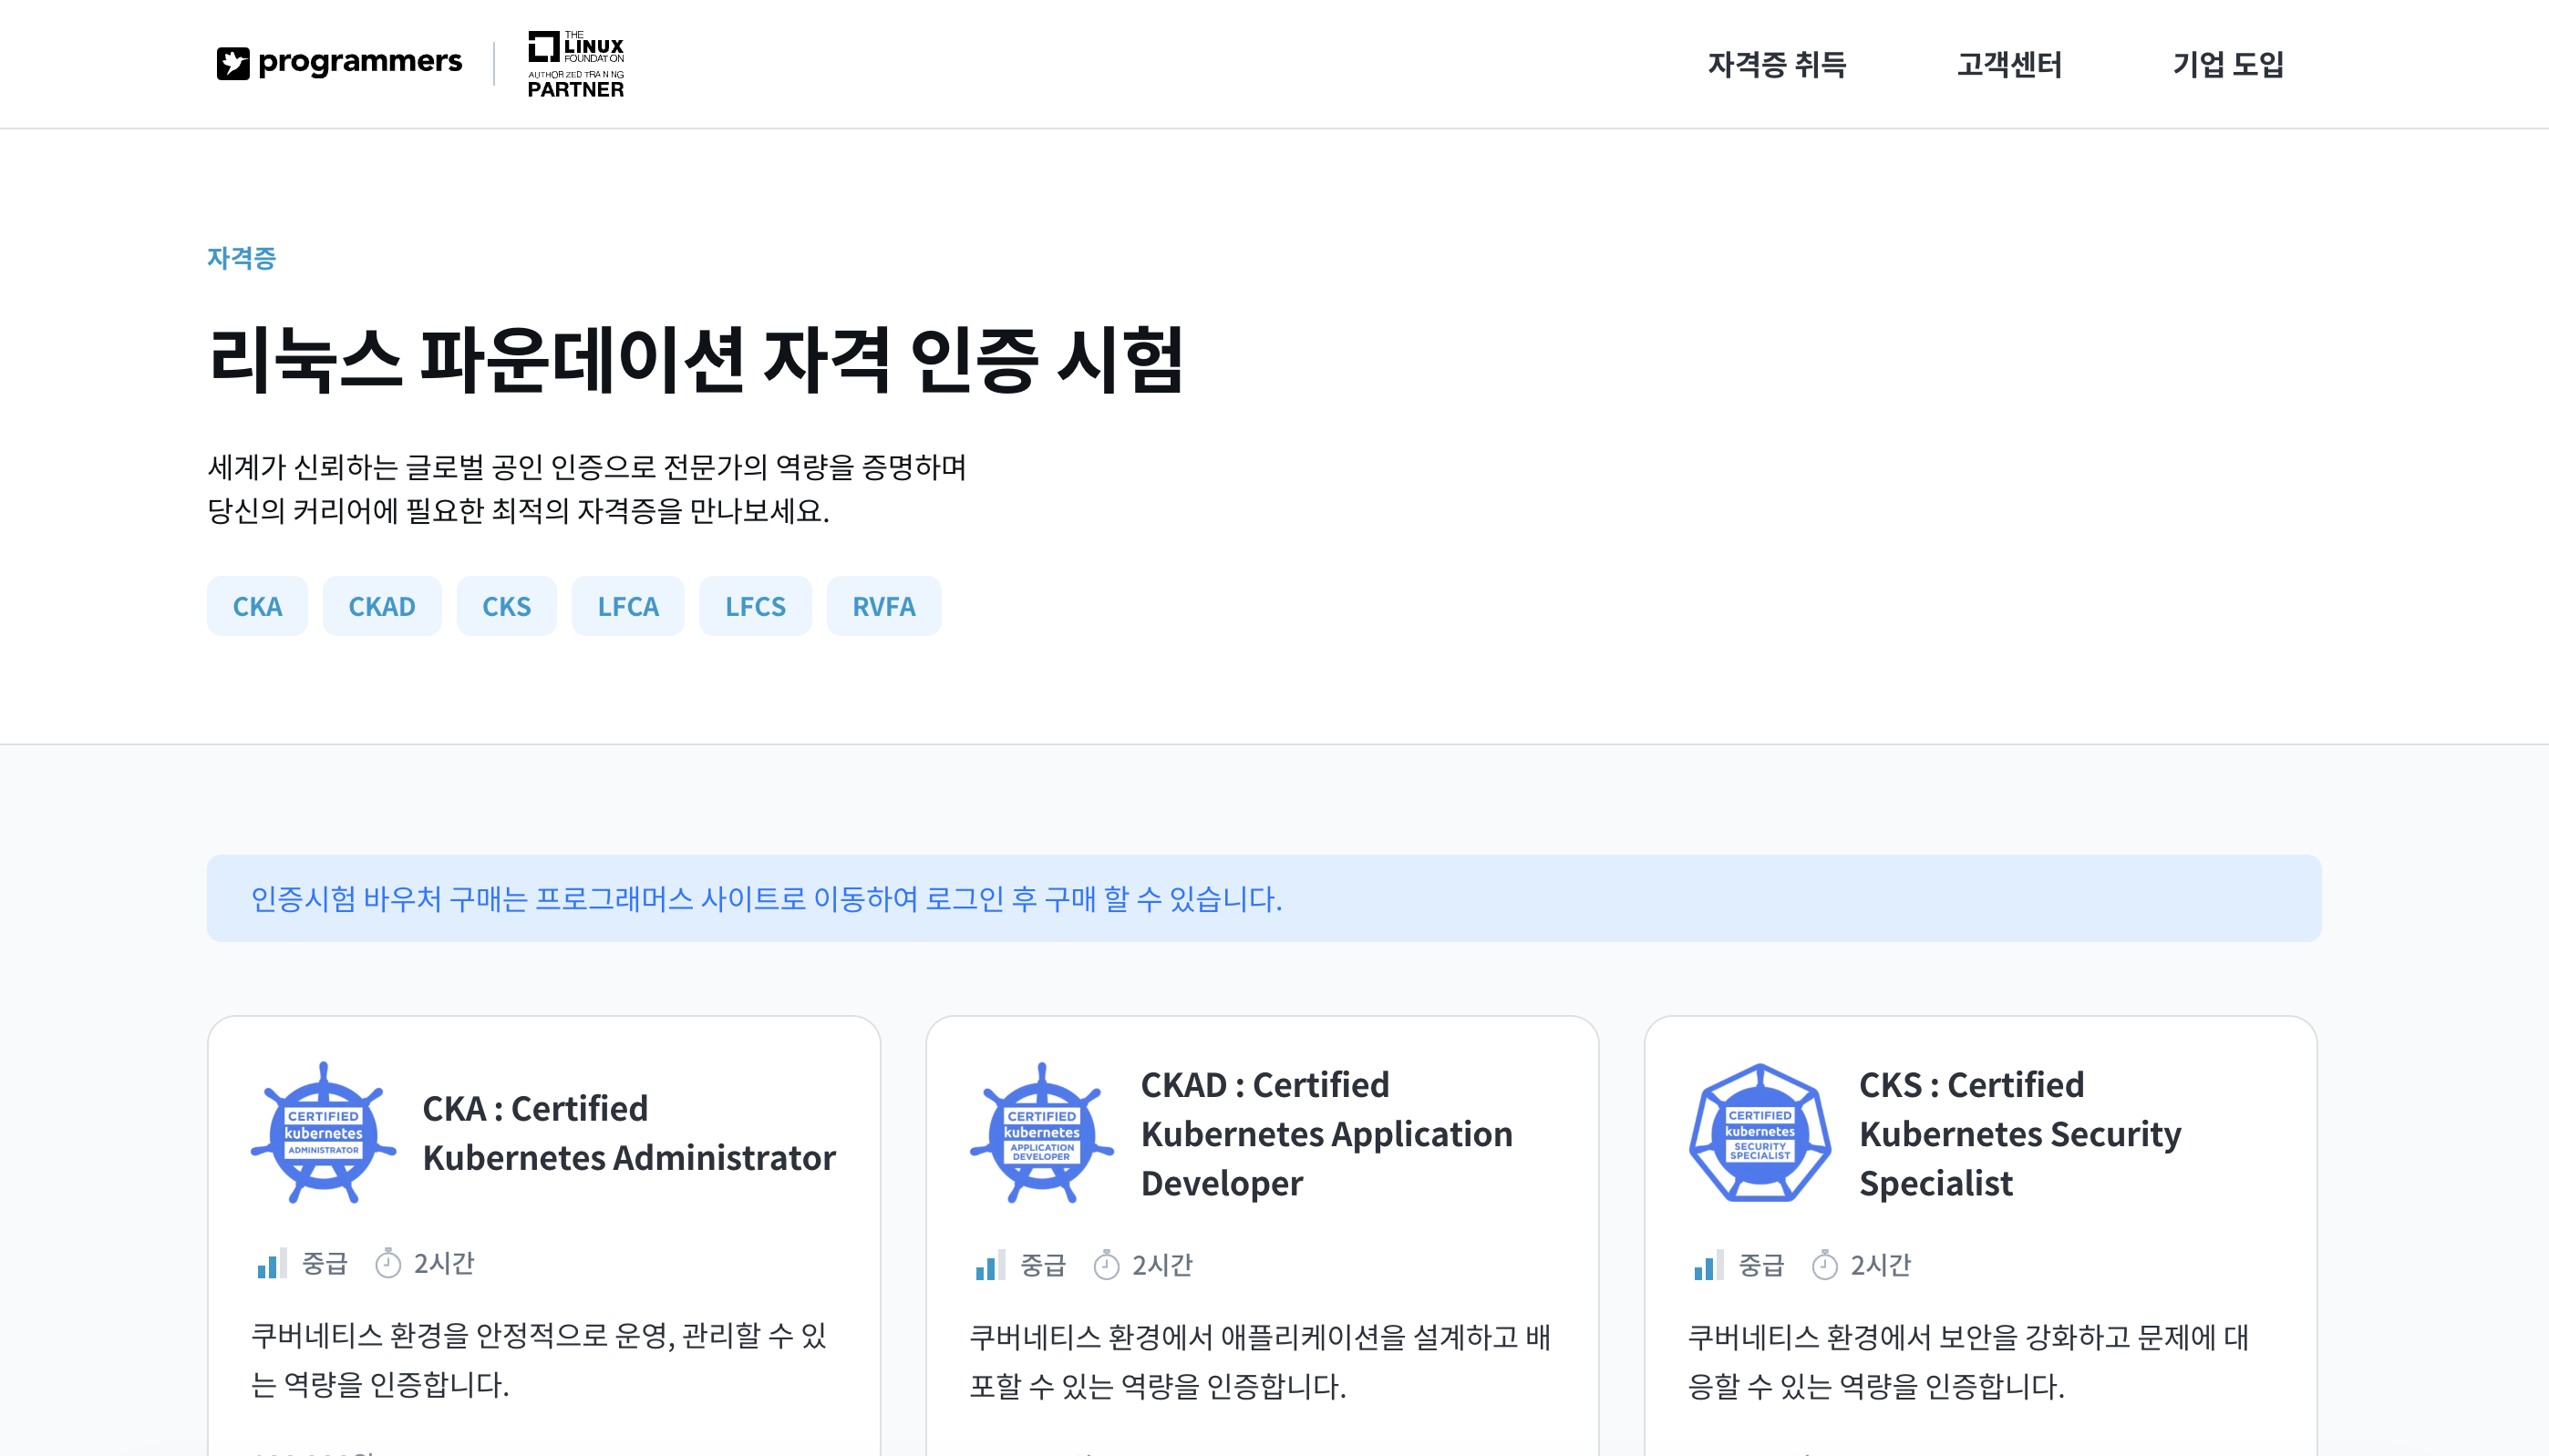The width and height of the screenshot is (2549, 1456).
Task: Open the CKA Certified Kubernetes Administrator title
Action: [x=628, y=1133]
